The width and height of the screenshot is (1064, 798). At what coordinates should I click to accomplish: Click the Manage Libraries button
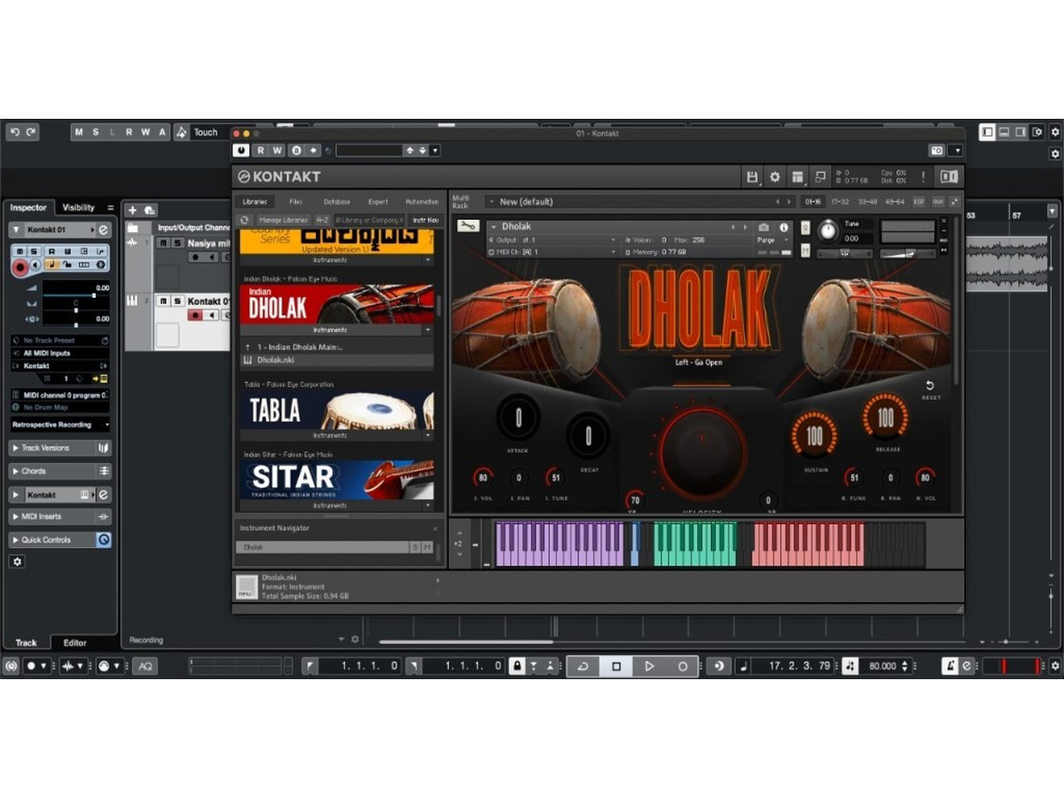[283, 220]
